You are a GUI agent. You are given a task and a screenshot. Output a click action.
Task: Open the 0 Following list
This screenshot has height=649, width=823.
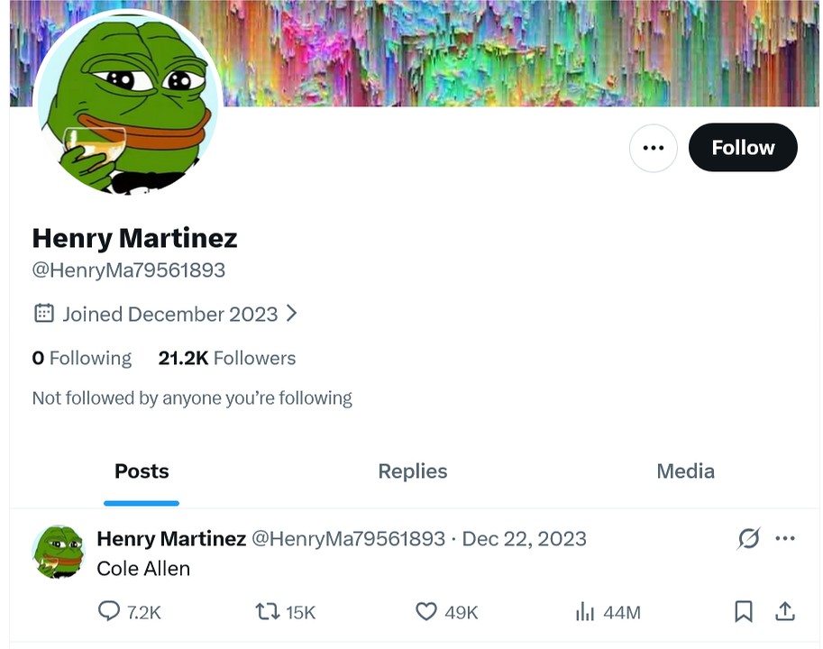pyautogui.click(x=82, y=358)
